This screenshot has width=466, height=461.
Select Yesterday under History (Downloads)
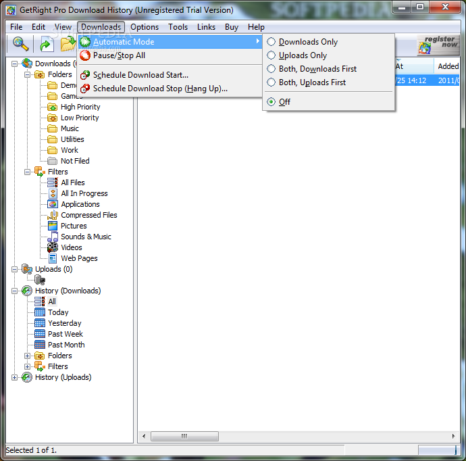(64, 323)
